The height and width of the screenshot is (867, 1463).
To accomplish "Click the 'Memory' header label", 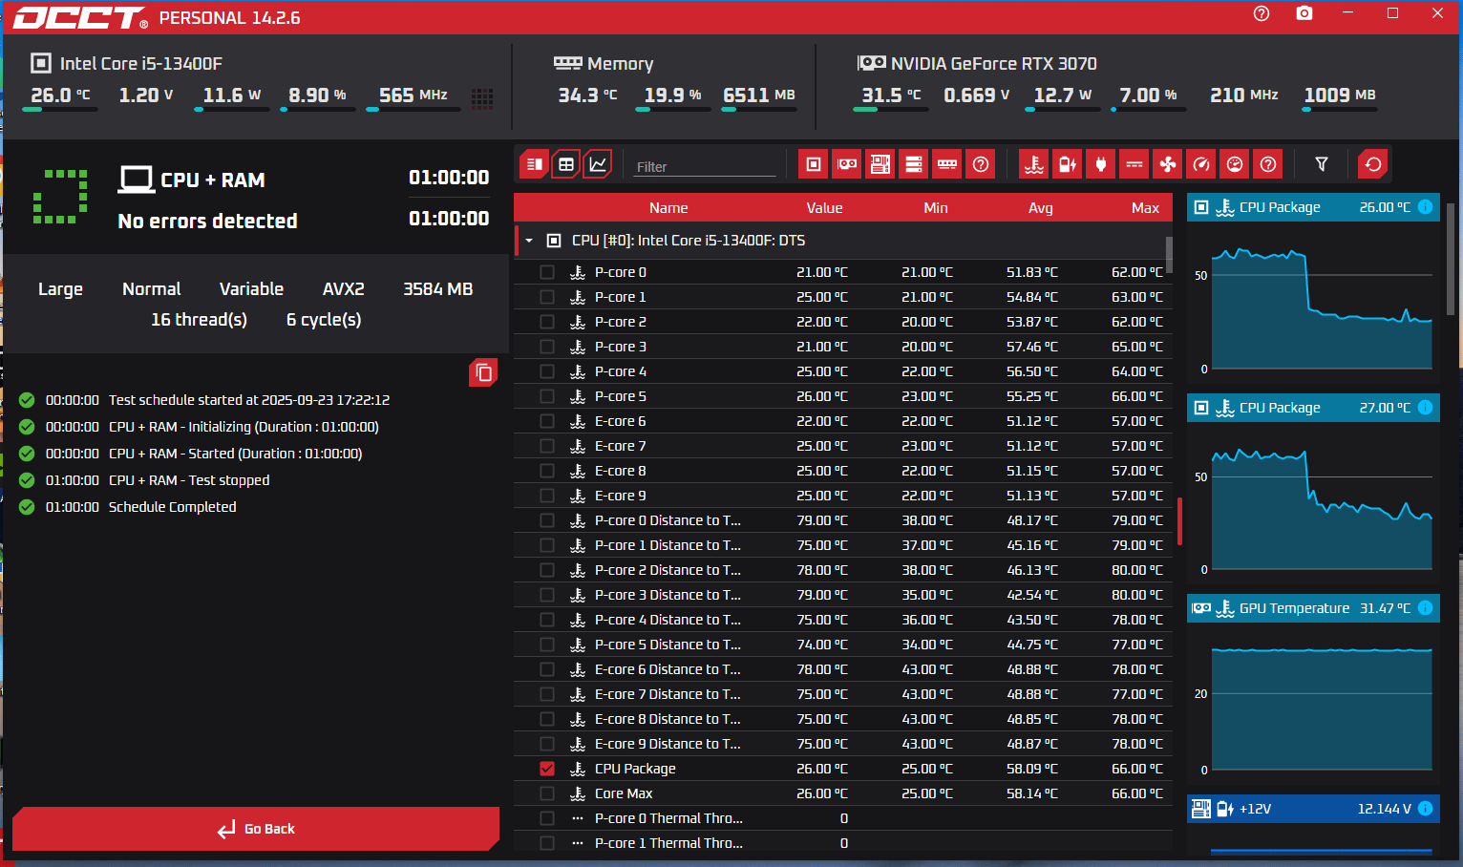I will [x=621, y=64].
